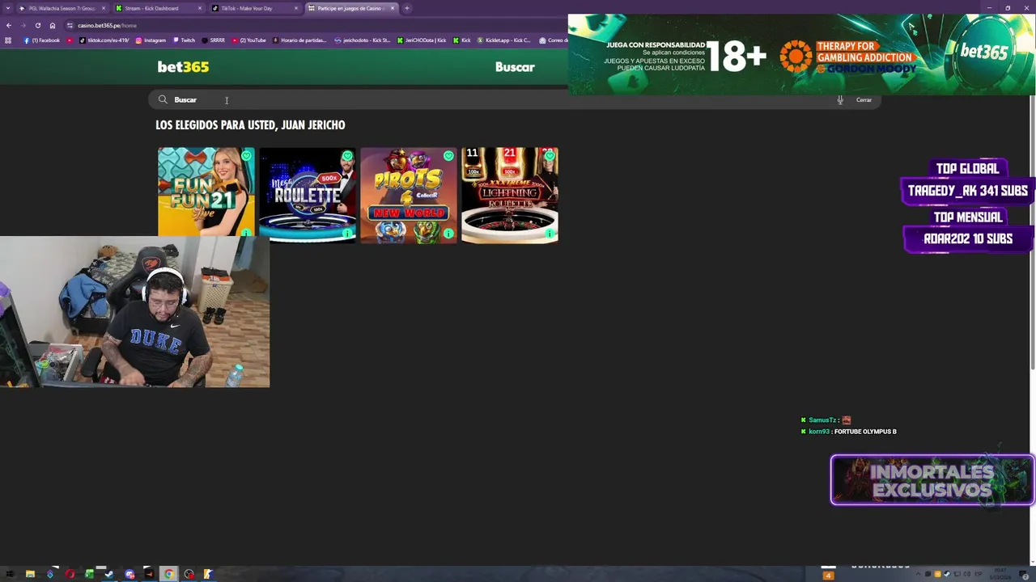1036x582 pixels.
Task: Open the XXXtreme Lightning Roulette thumbnail
Action: [x=509, y=195]
